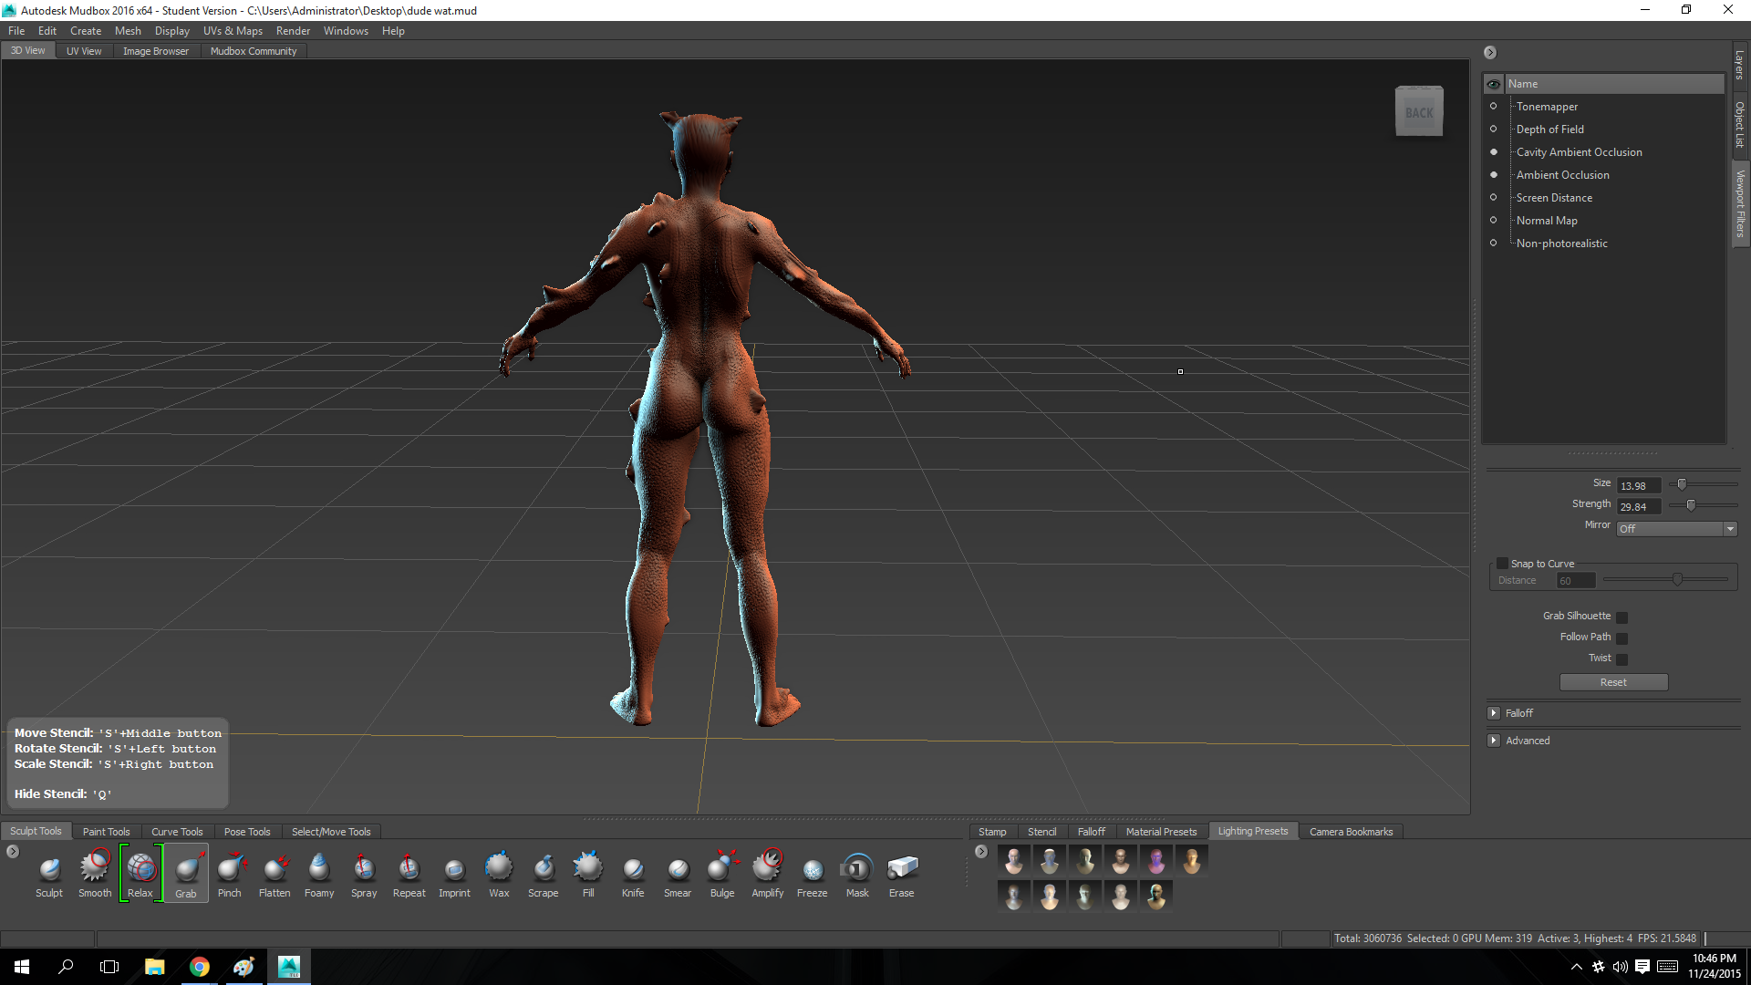Open the File menu
Image resolution: width=1751 pixels, height=985 pixels.
(16, 31)
